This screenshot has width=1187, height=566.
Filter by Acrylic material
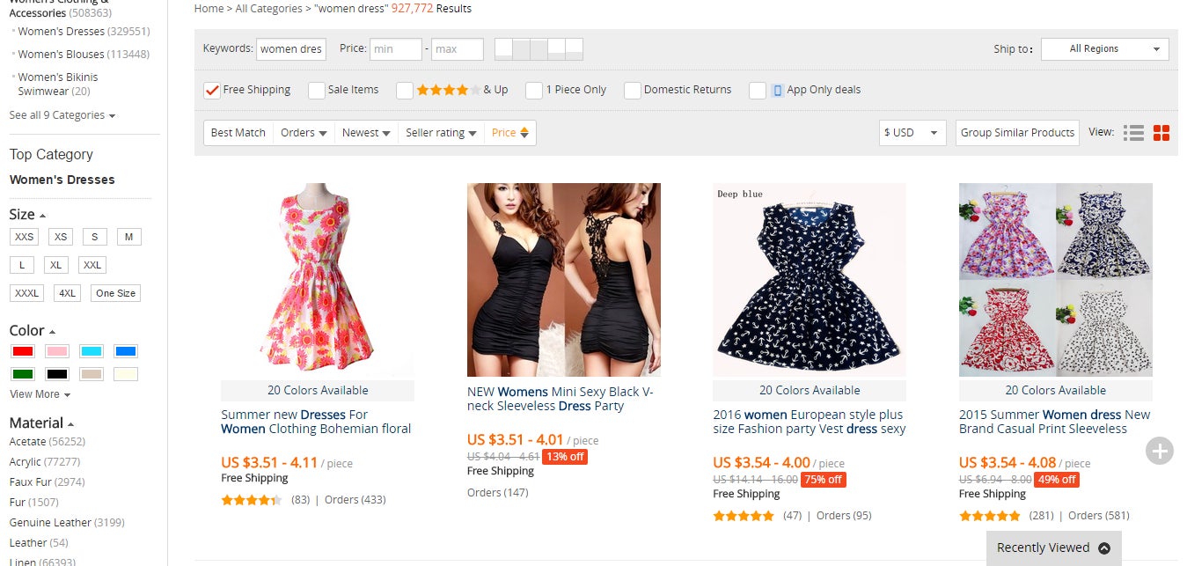click(x=26, y=462)
